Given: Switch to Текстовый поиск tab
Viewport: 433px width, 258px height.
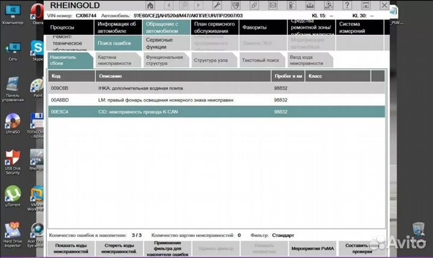Looking at the screenshot, I should coord(262,60).
